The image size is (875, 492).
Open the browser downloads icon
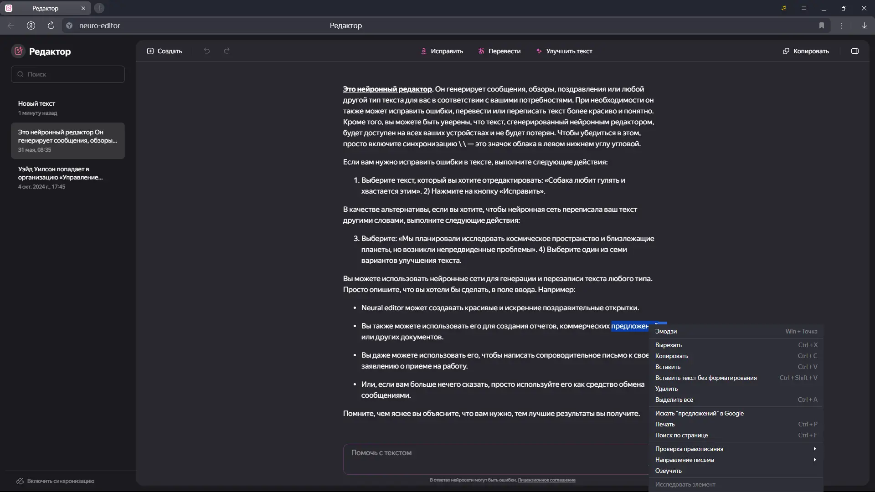[864, 26]
